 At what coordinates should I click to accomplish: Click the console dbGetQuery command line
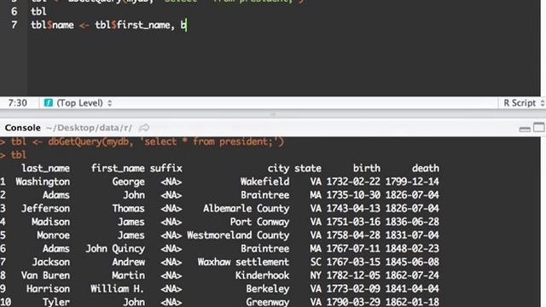tap(142, 142)
